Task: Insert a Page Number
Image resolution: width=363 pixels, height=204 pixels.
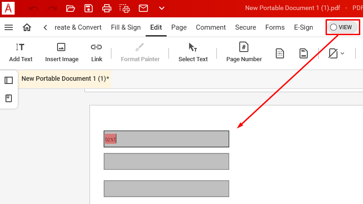Action: [x=244, y=53]
